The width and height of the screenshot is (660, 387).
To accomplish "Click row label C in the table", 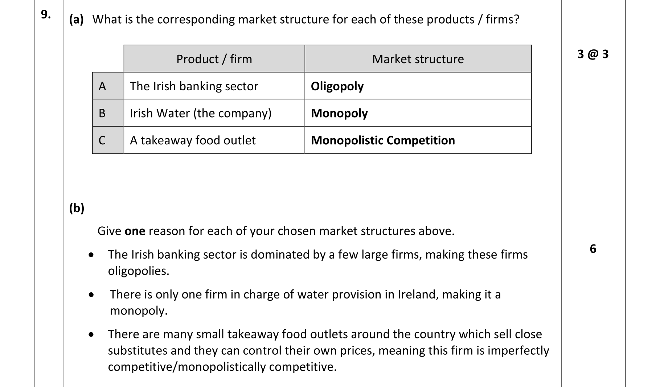I will click(102, 140).
